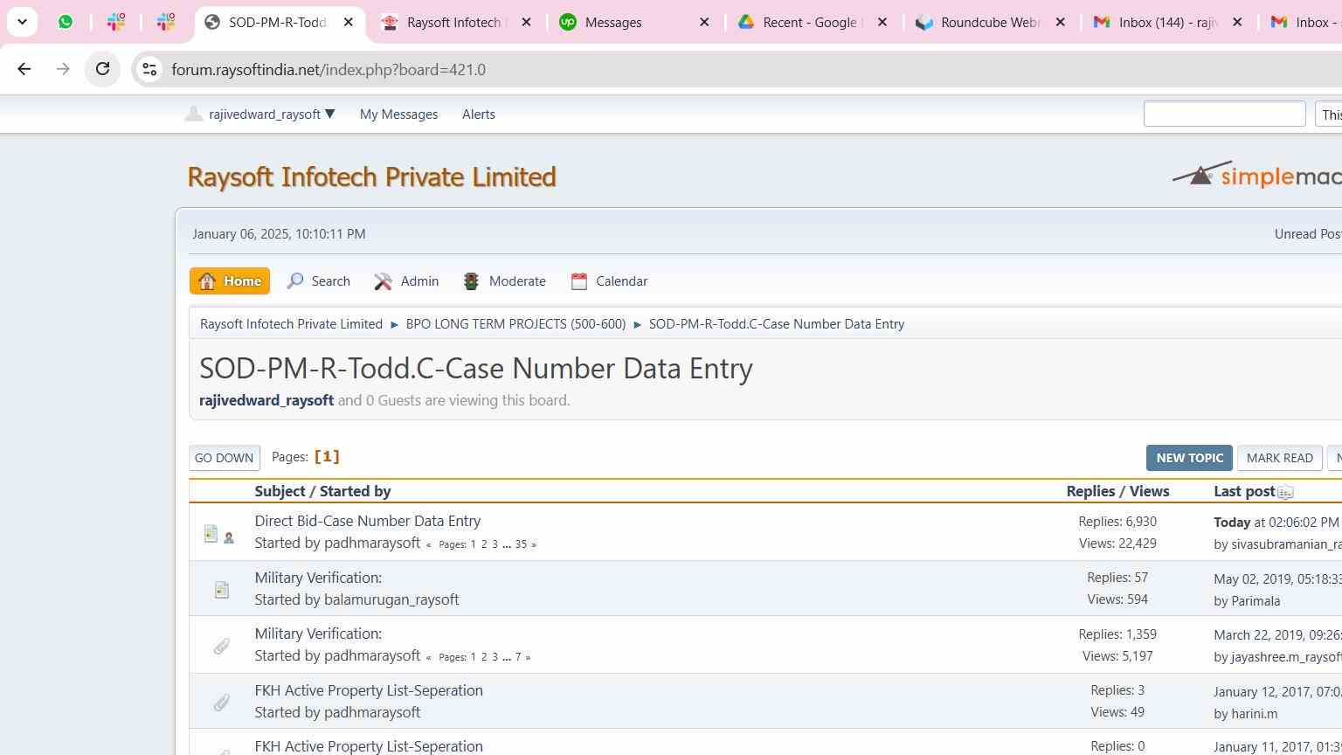
Task: Open the browser tab search dropdown
Action: pyautogui.click(x=22, y=22)
